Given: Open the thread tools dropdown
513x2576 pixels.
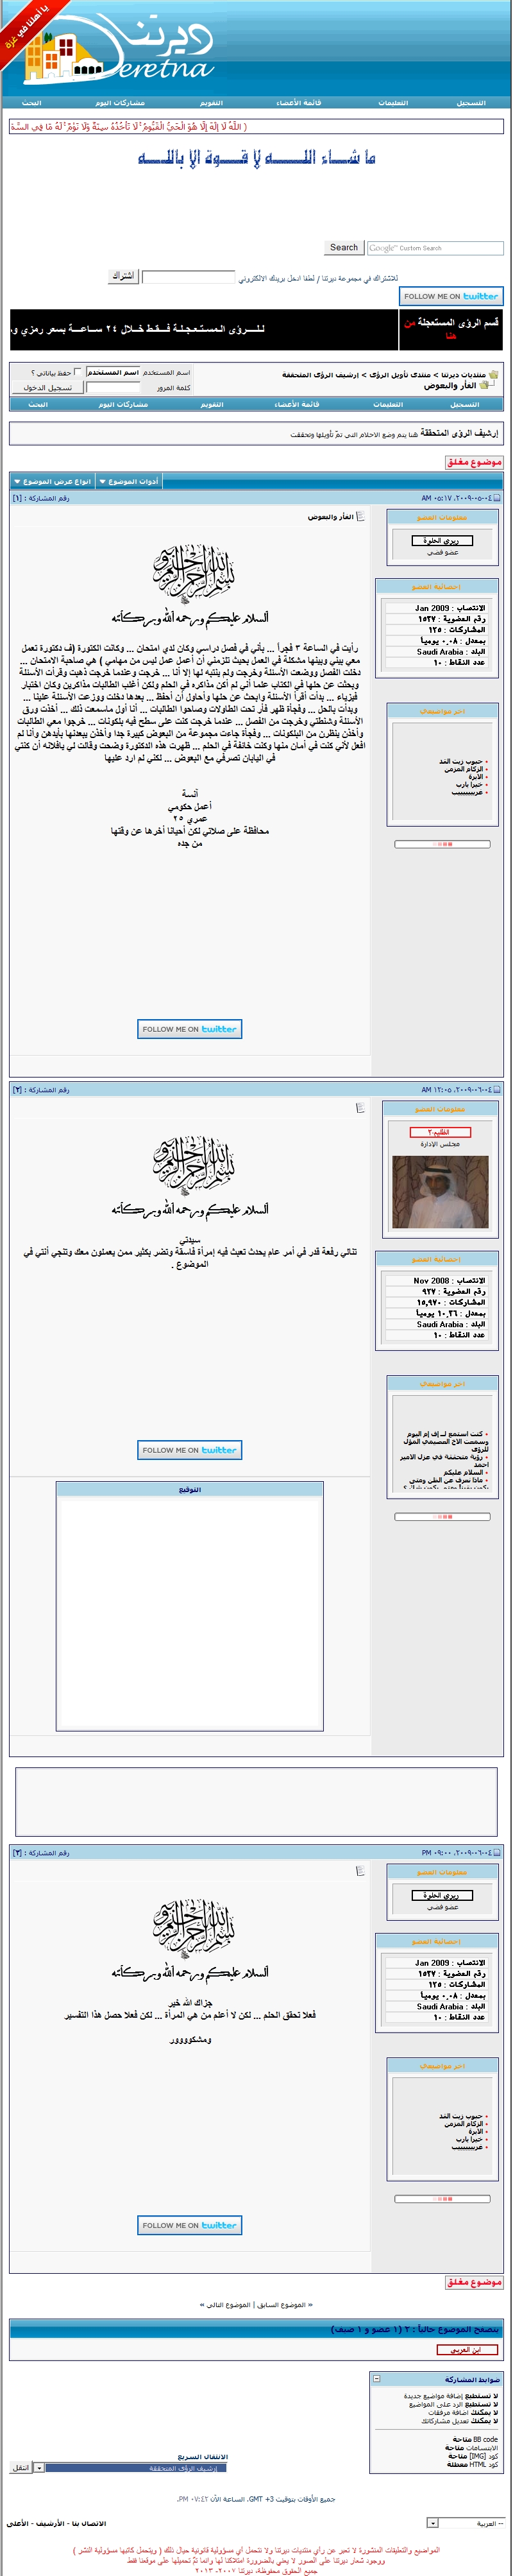Looking at the screenshot, I should [129, 481].
